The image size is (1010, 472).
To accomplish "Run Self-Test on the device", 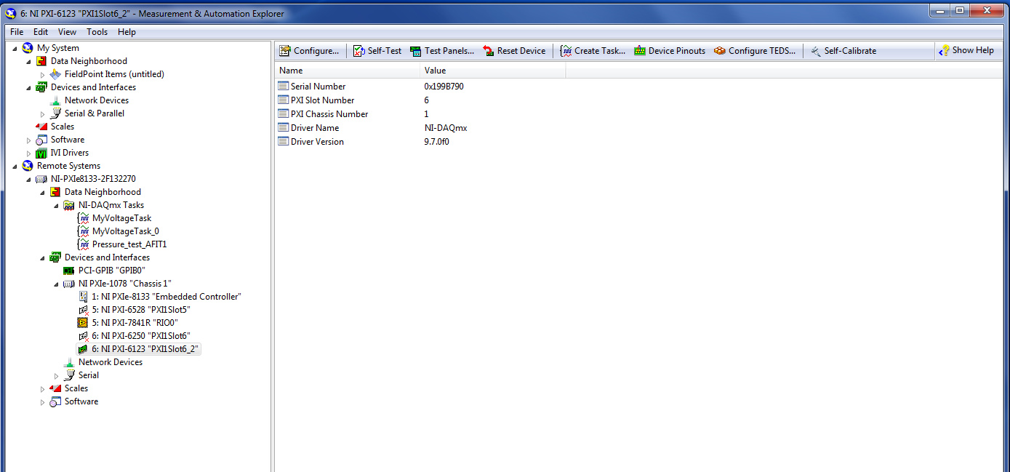I will [x=377, y=51].
